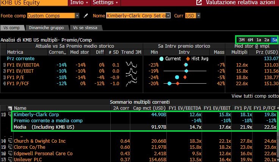279x162 pixels.
Task: Click the Prz corrente value 133.07
Action: point(271,59)
